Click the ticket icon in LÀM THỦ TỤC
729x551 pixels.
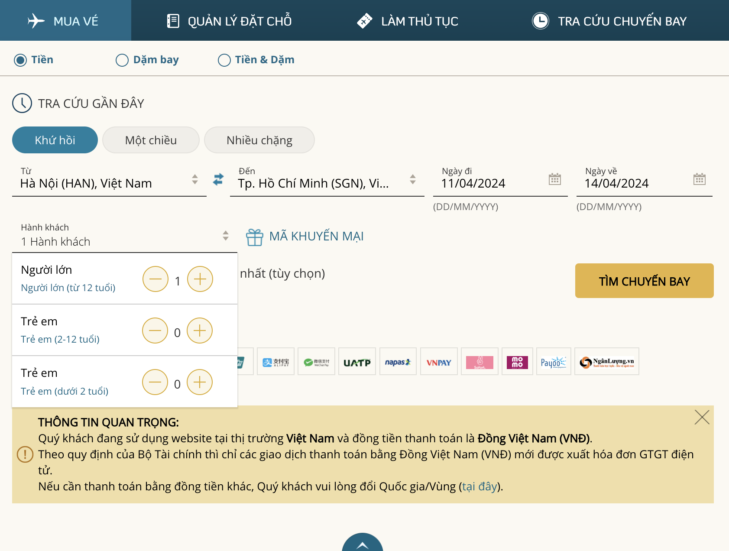point(365,21)
